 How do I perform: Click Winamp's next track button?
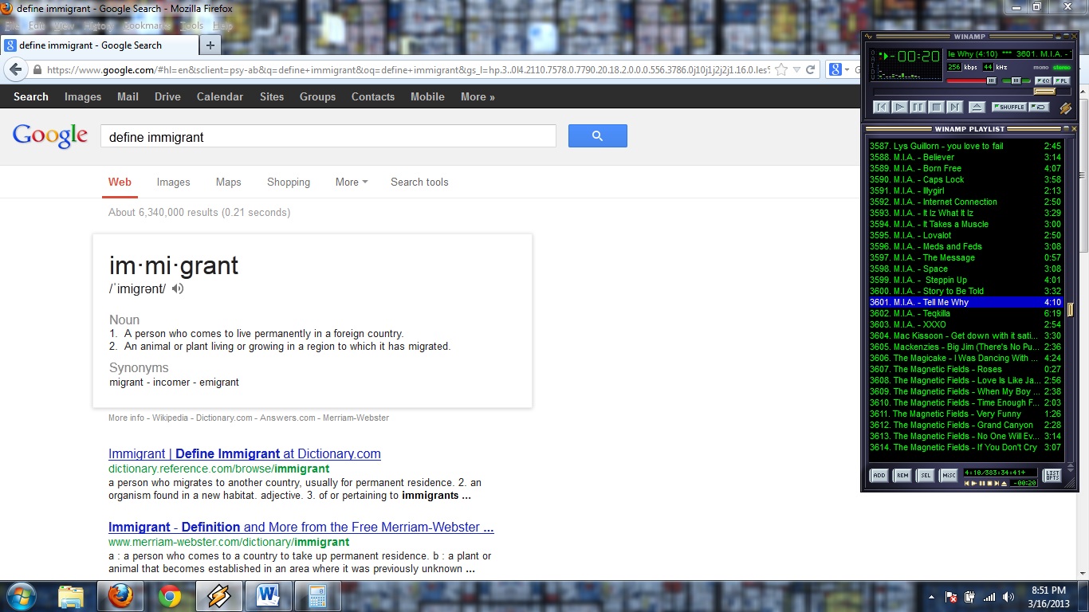954,107
